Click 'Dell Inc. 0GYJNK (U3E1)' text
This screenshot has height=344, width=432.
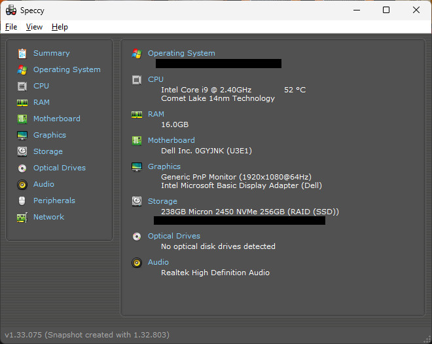coord(206,151)
